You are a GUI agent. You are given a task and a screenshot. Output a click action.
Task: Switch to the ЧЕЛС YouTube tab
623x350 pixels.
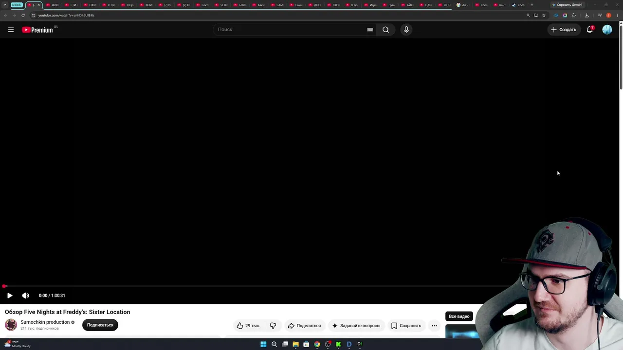click(x=221, y=5)
